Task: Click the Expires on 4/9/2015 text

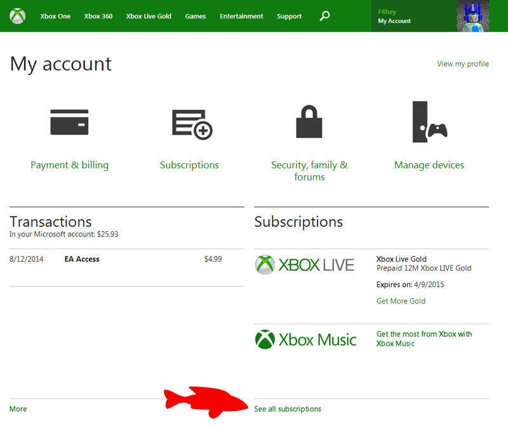Action: [x=410, y=285]
